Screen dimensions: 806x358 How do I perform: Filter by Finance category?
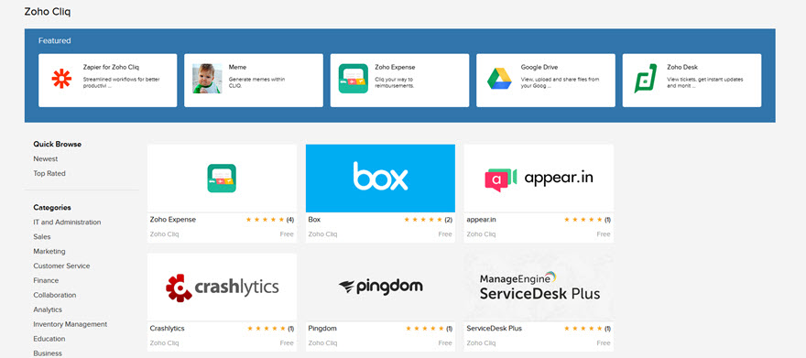(47, 280)
